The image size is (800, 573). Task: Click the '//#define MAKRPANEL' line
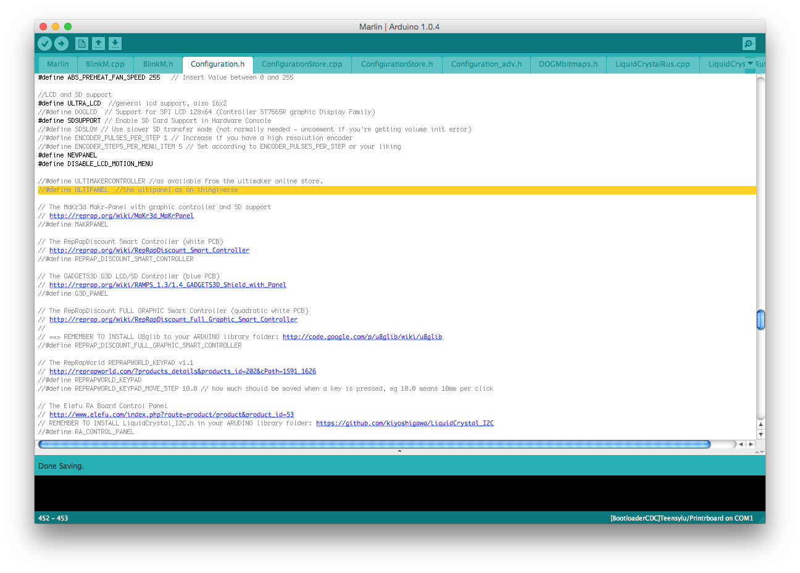point(73,225)
